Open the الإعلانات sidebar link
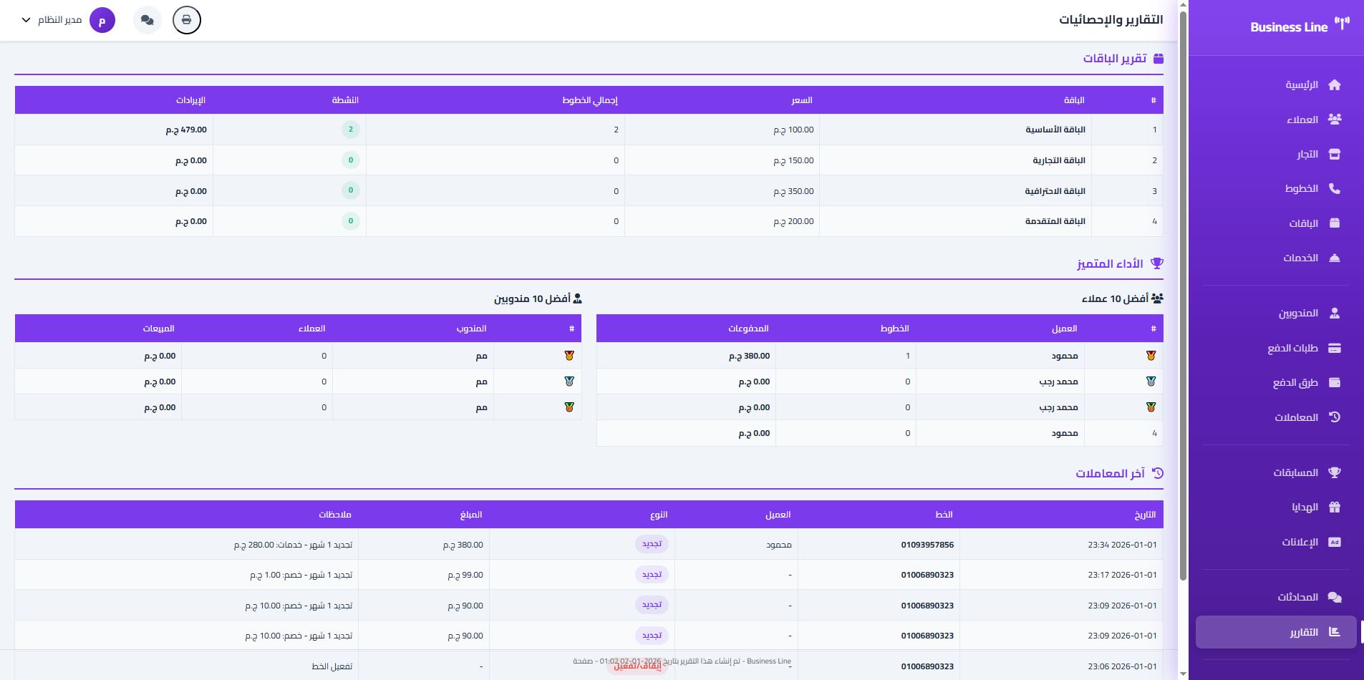 point(1300,542)
